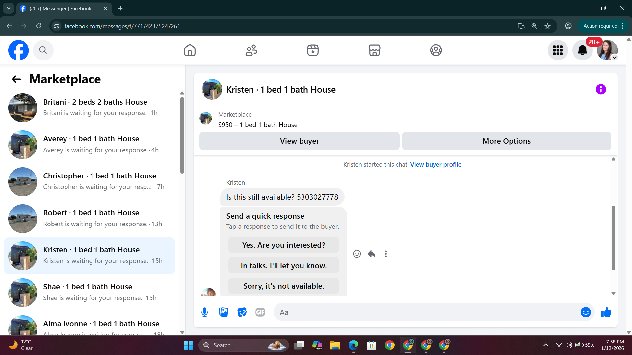Click the voice clip microphone icon
Screen dimensions: 632x355
click(204, 312)
